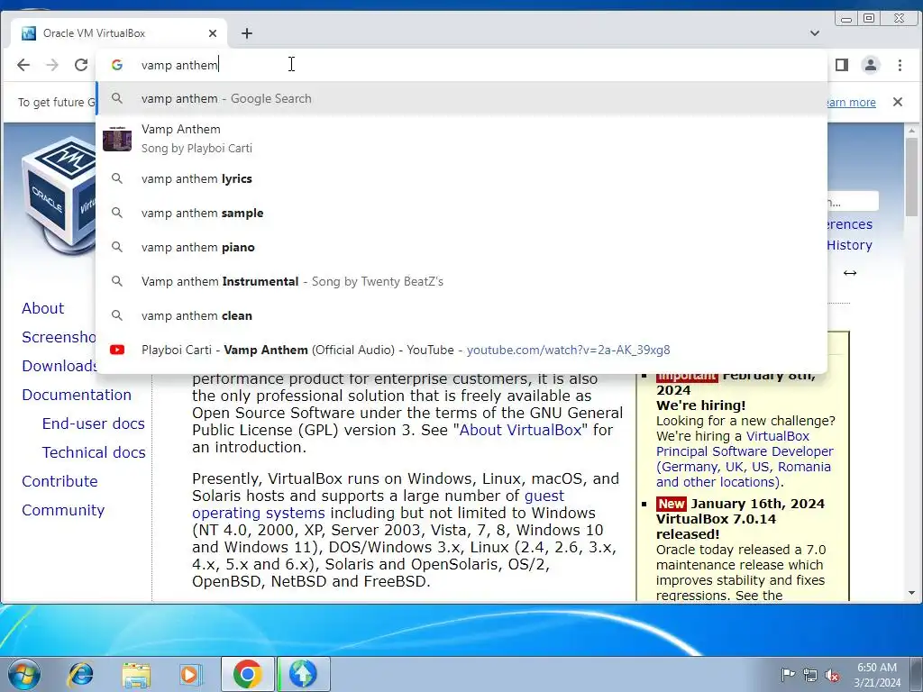Click the browser Back arrow
Screen dimensions: 923x692
[x=23, y=65]
